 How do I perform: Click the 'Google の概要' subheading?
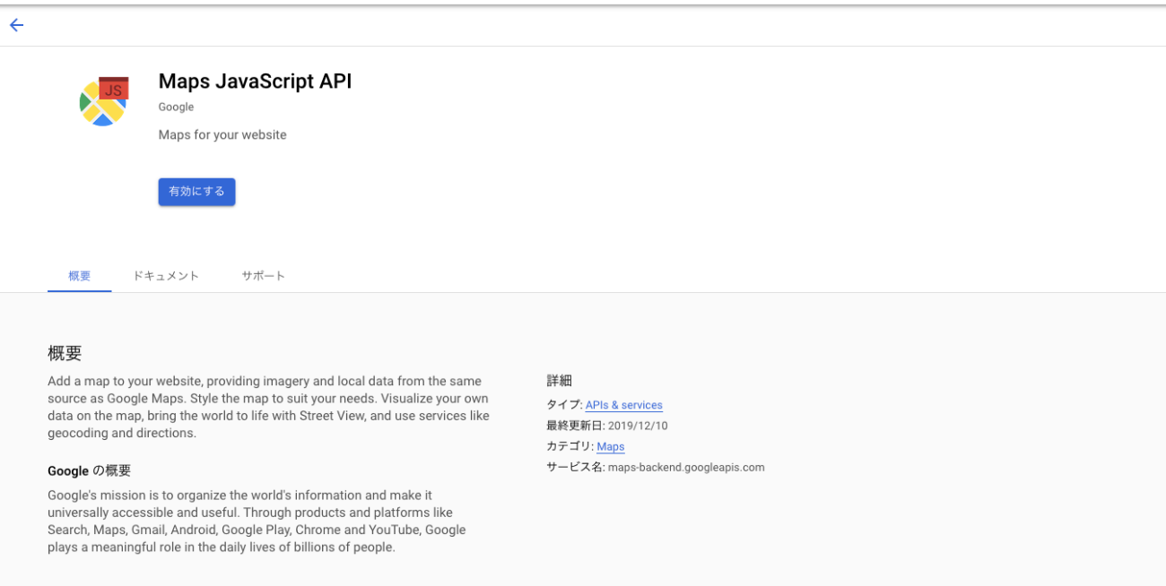pyautogui.click(x=90, y=470)
